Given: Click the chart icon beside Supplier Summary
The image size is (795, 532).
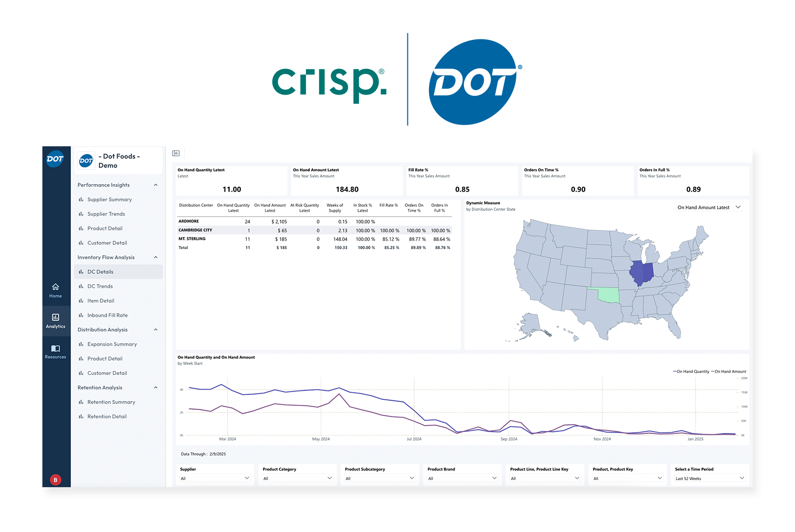Looking at the screenshot, I should click(x=82, y=199).
